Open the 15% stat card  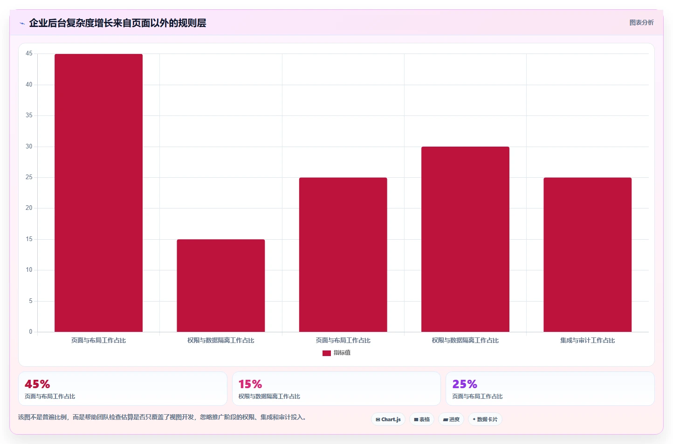tap(336, 389)
